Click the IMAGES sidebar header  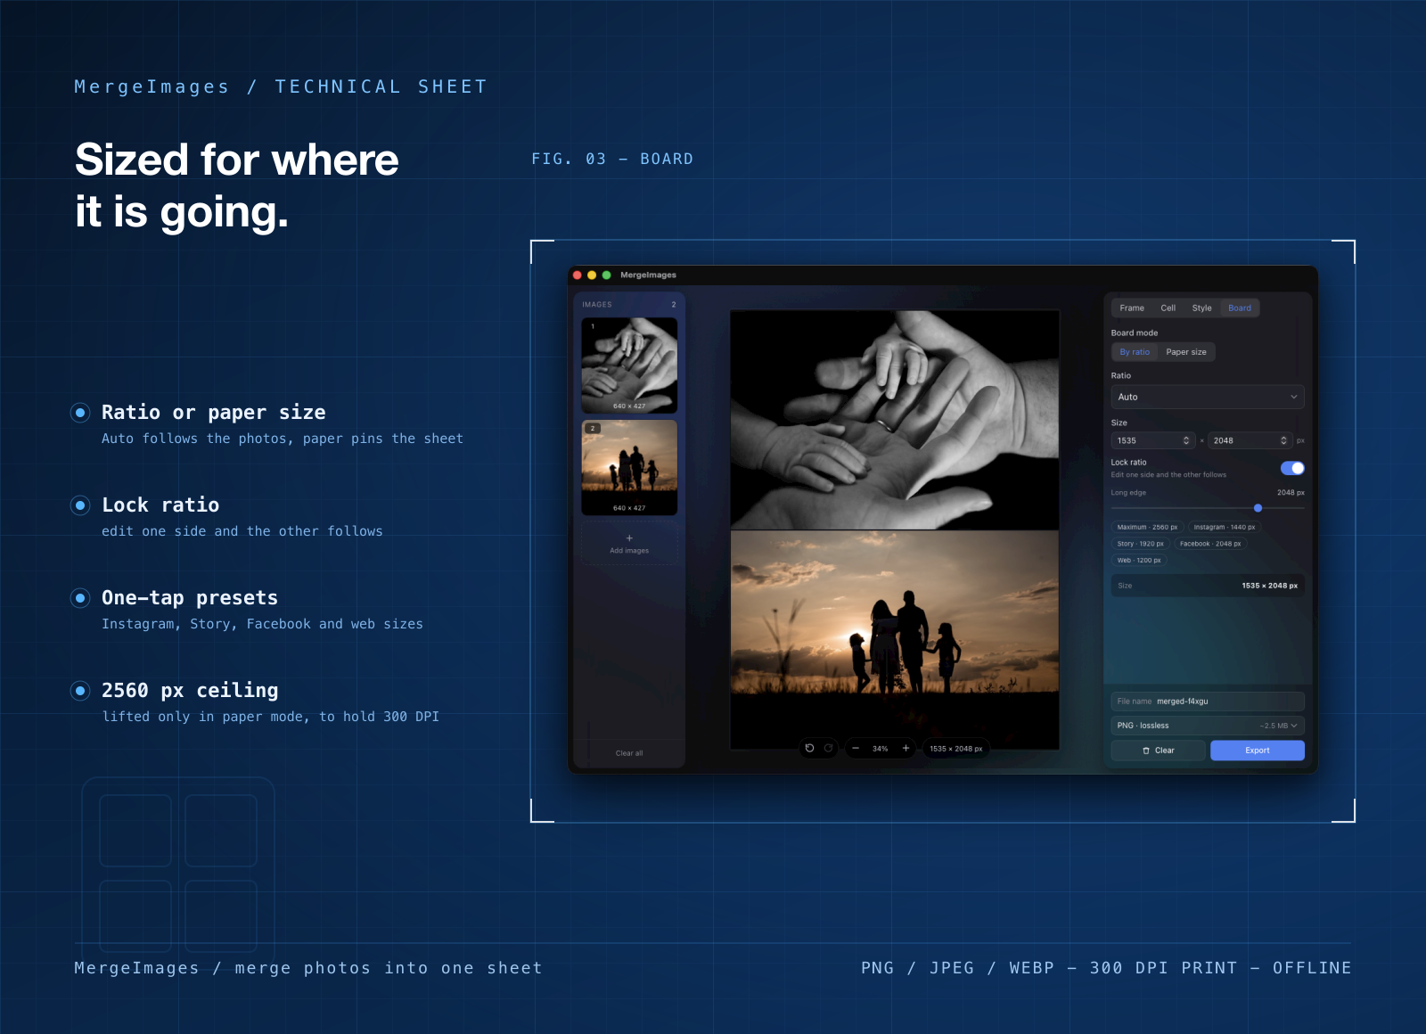point(597,305)
